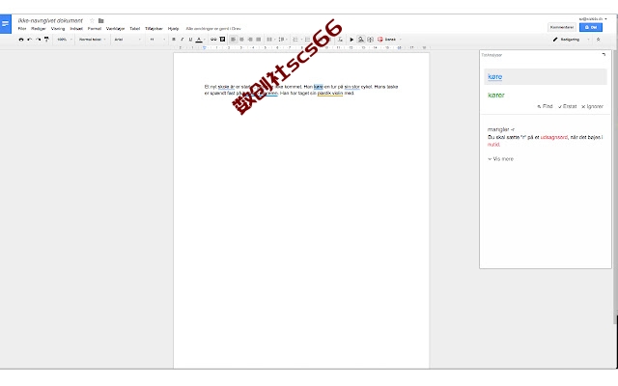Click the document title to rename
Image resolution: width=618 pixels, height=386 pixels.
tap(50, 20)
